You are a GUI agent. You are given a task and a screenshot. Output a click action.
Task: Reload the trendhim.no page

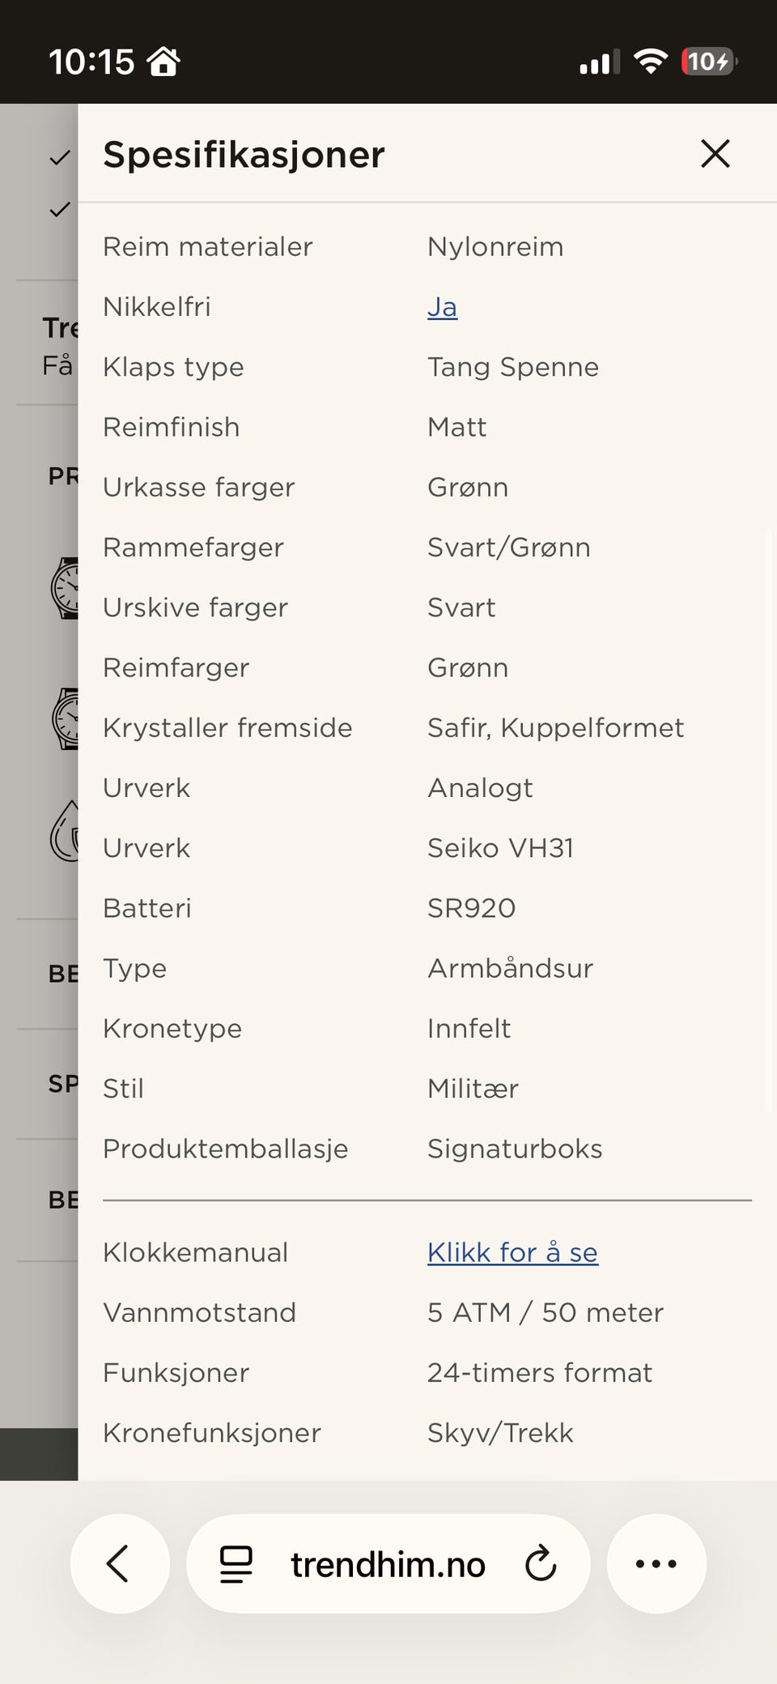(x=541, y=1564)
